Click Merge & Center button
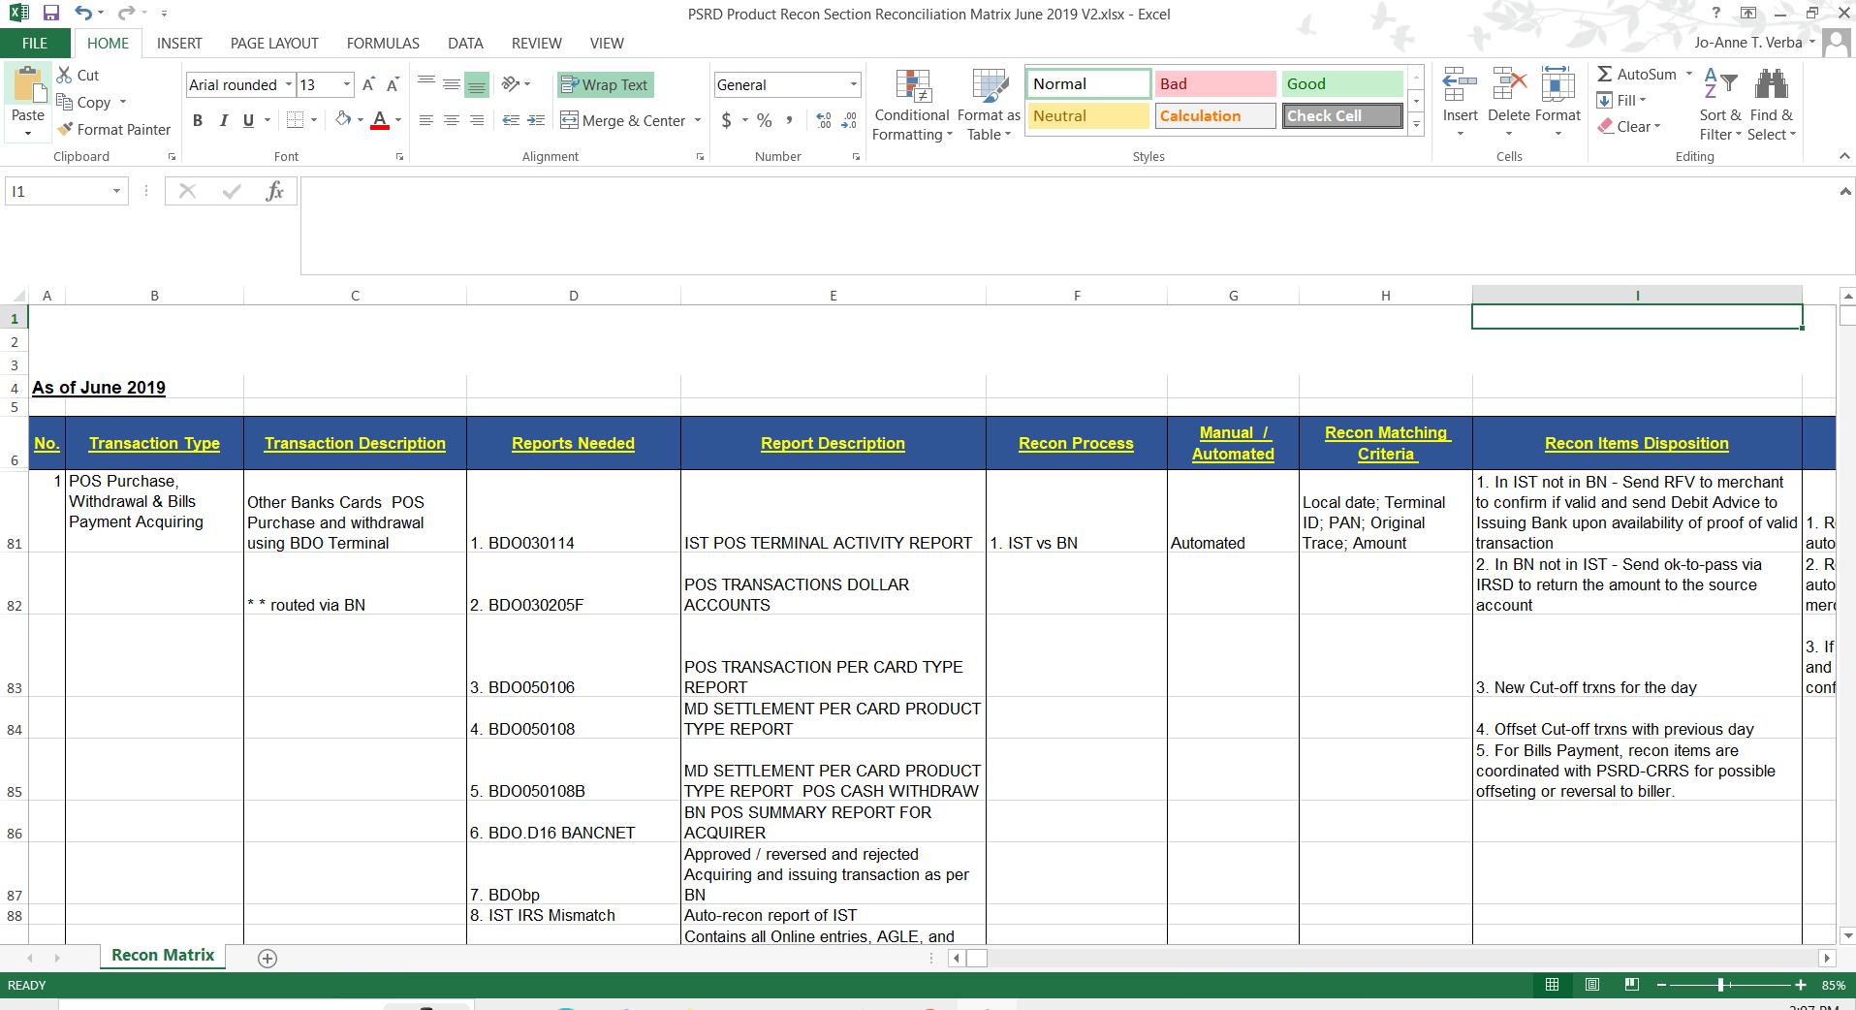 (623, 120)
